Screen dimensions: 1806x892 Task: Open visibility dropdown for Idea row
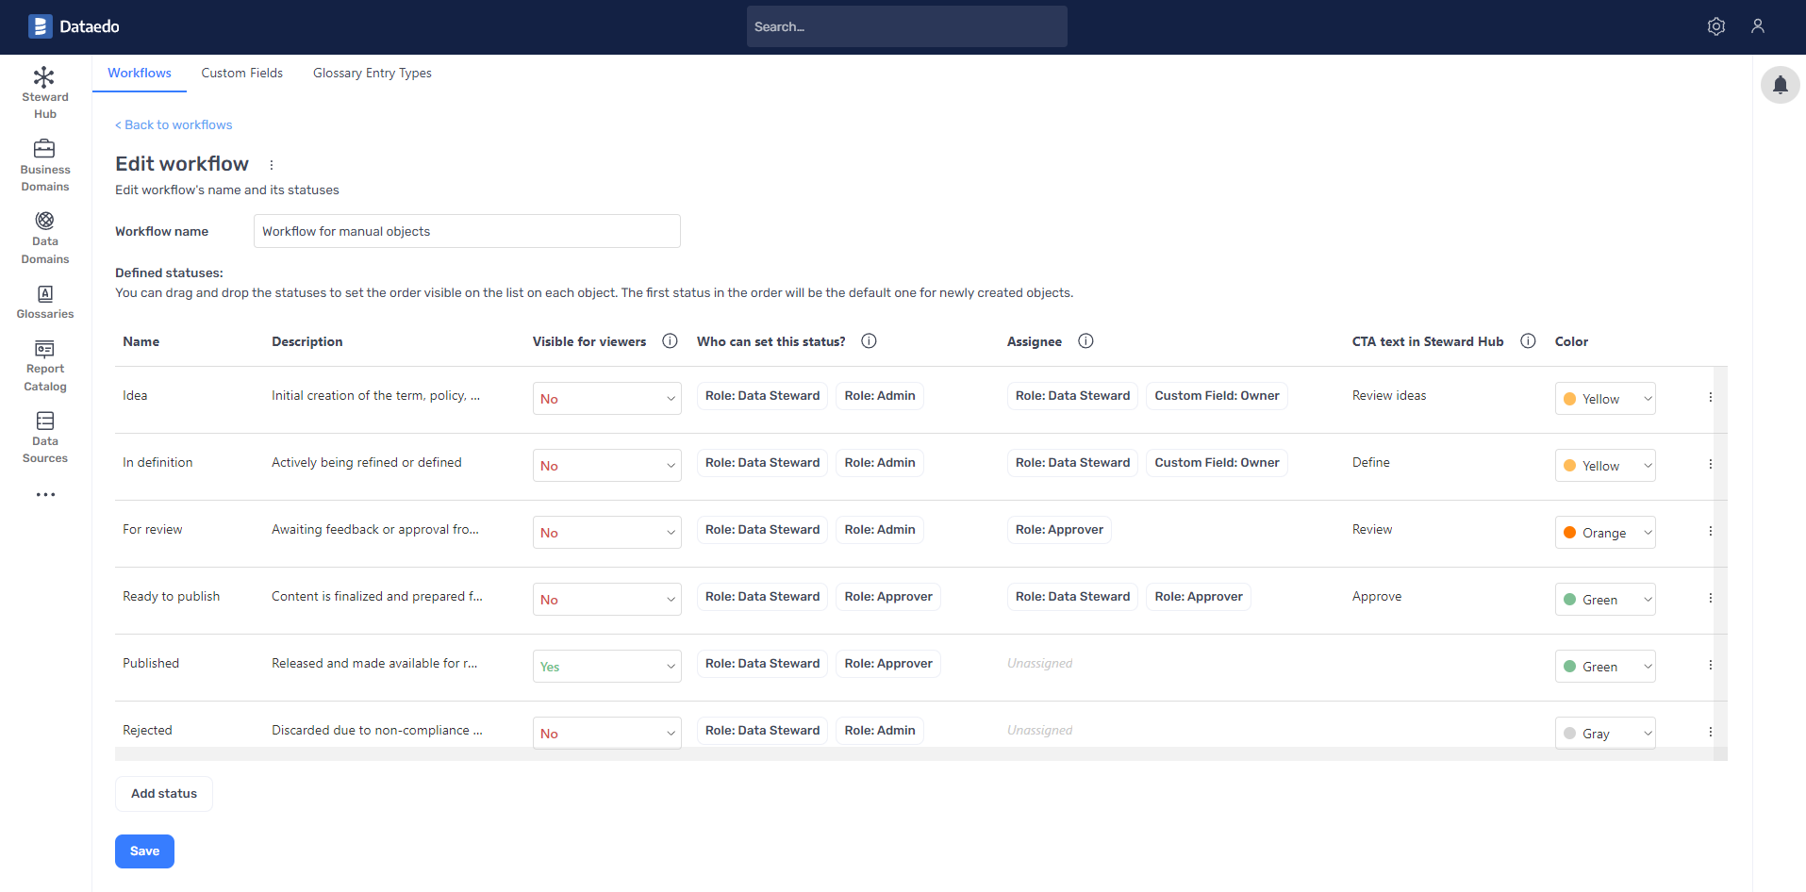[606, 399]
